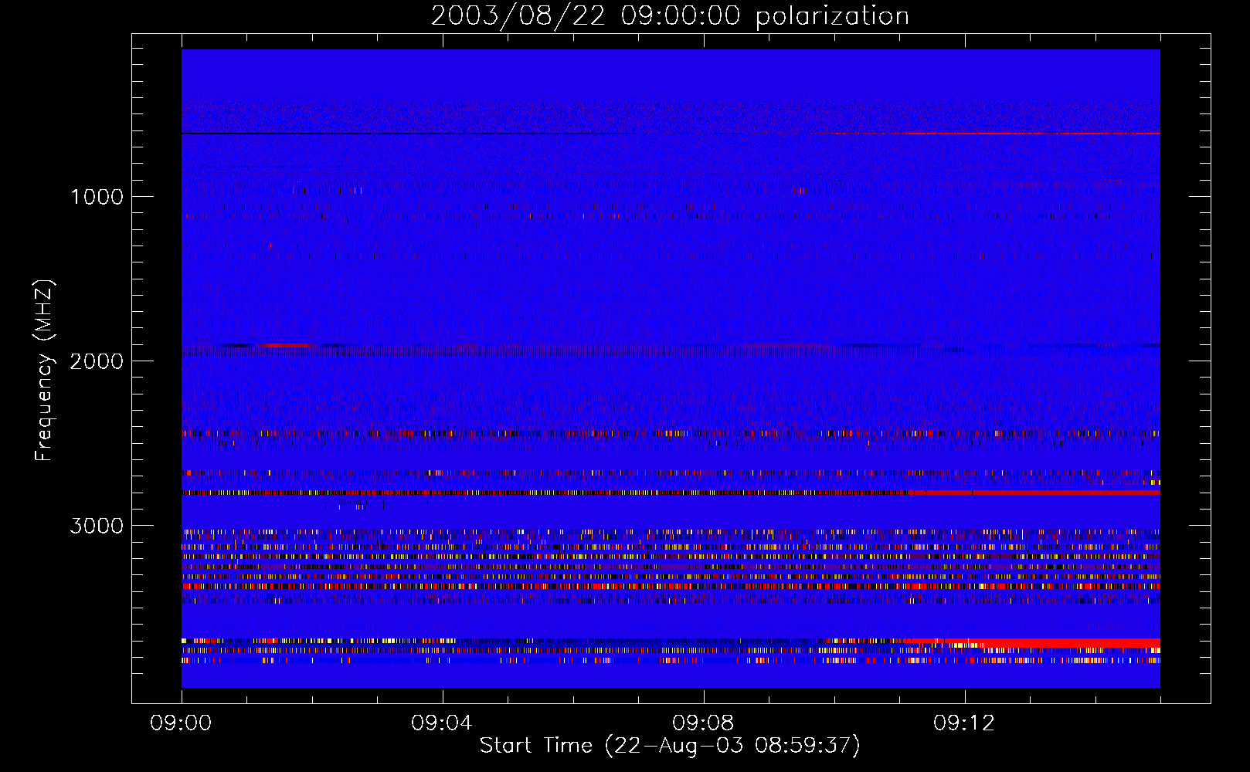
Task: Select the 1000 frequency axis label
Action: click(x=97, y=197)
